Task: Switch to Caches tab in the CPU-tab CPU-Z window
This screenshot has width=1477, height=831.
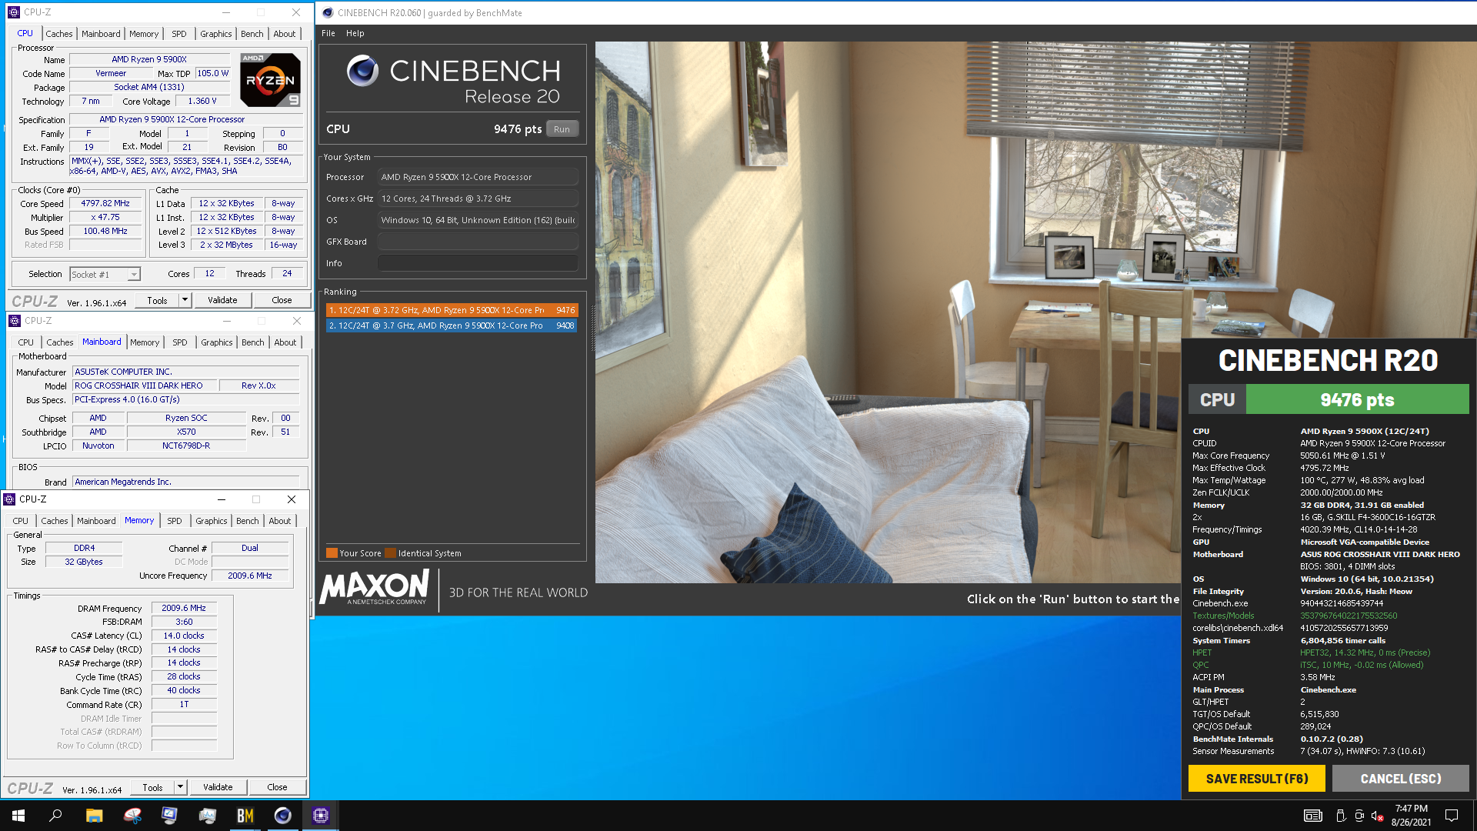Action: pos(58,34)
